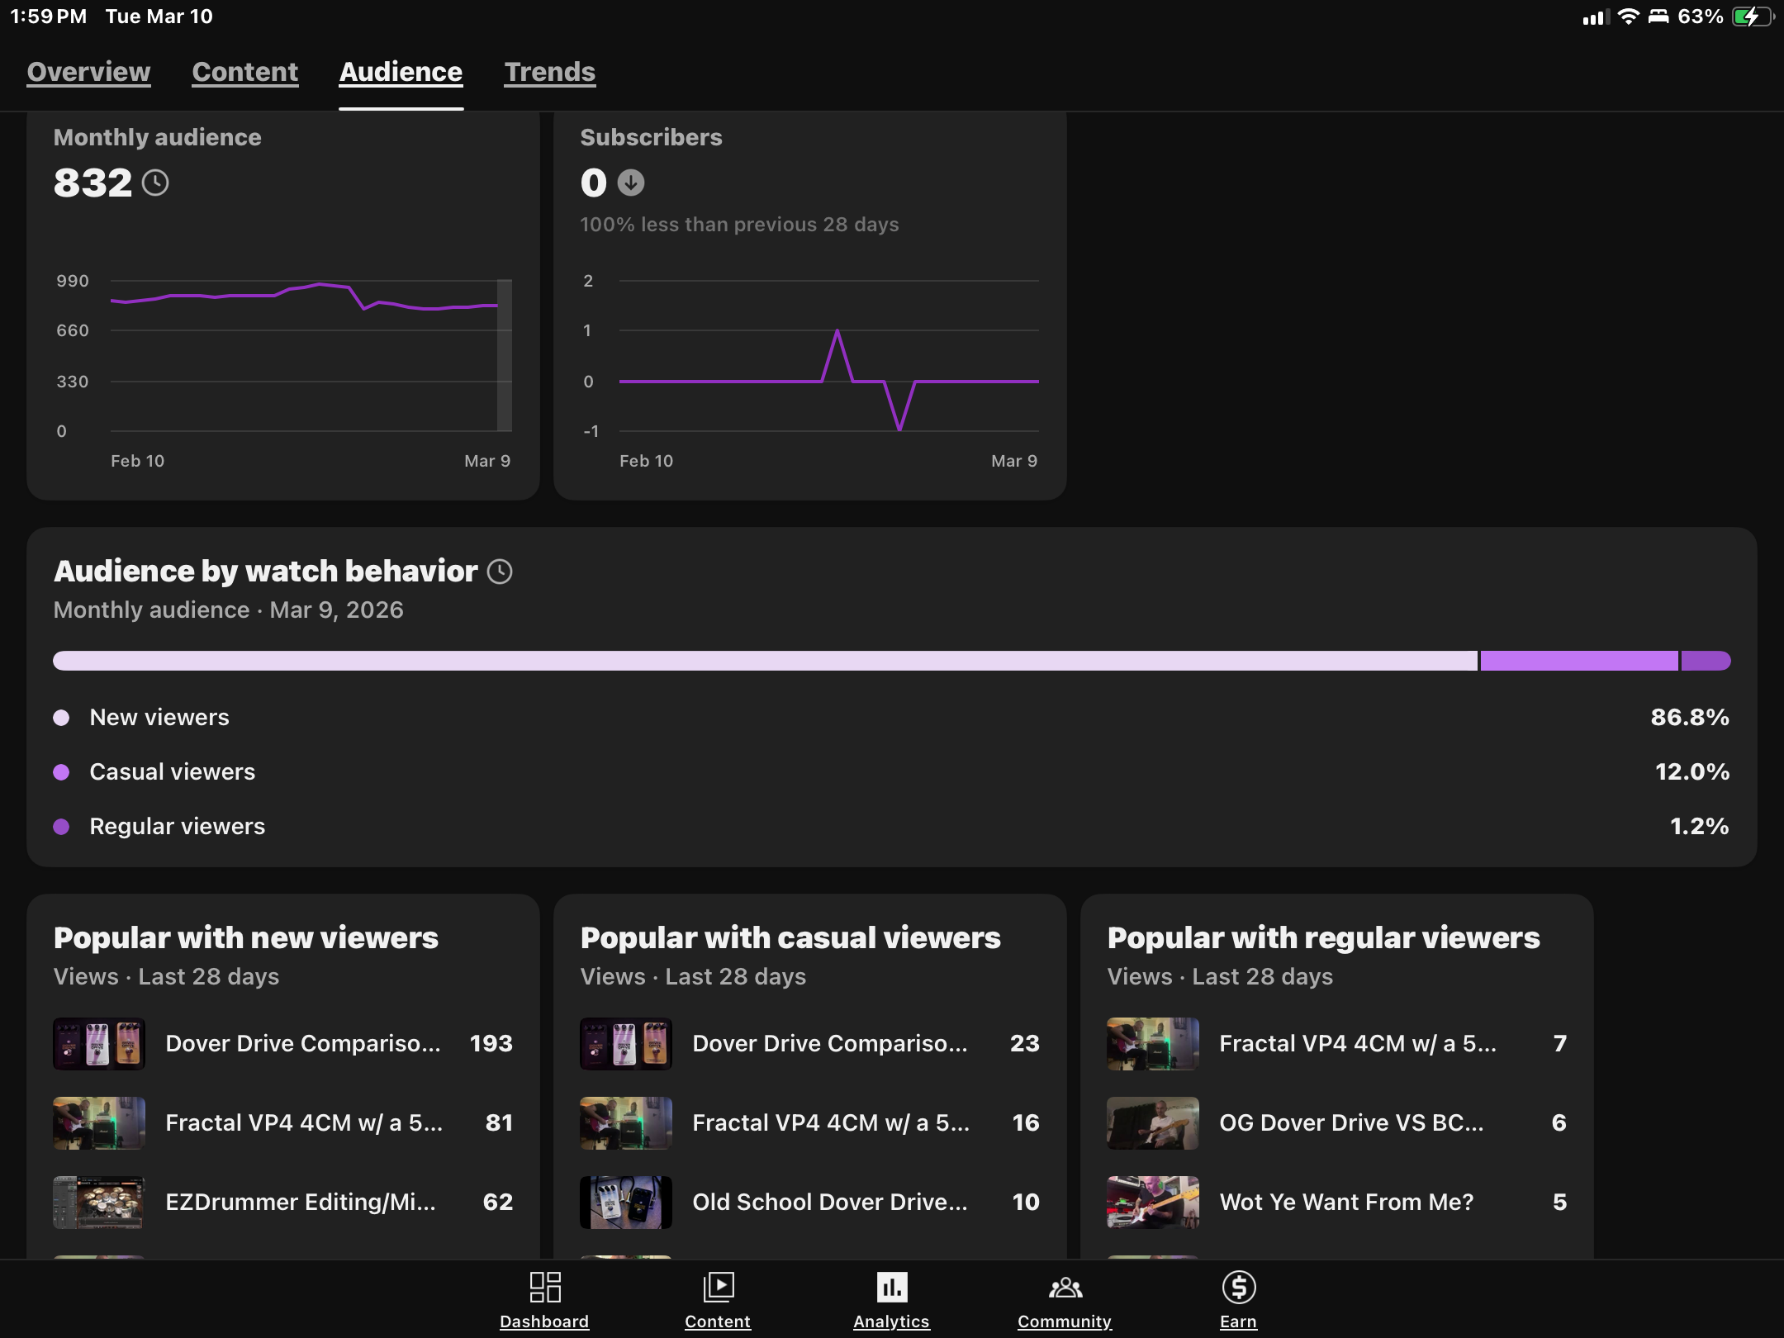Screen dimensions: 1784x1338
Task: Click the New viewers legend row
Action: (159, 717)
